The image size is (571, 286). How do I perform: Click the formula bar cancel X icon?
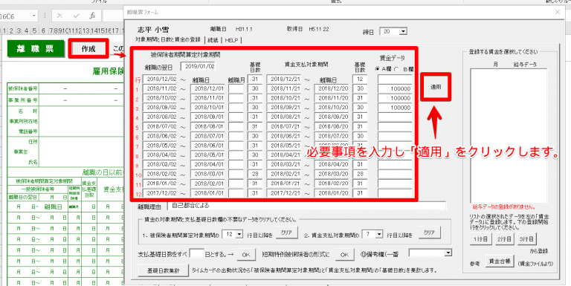tap(60, 16)
